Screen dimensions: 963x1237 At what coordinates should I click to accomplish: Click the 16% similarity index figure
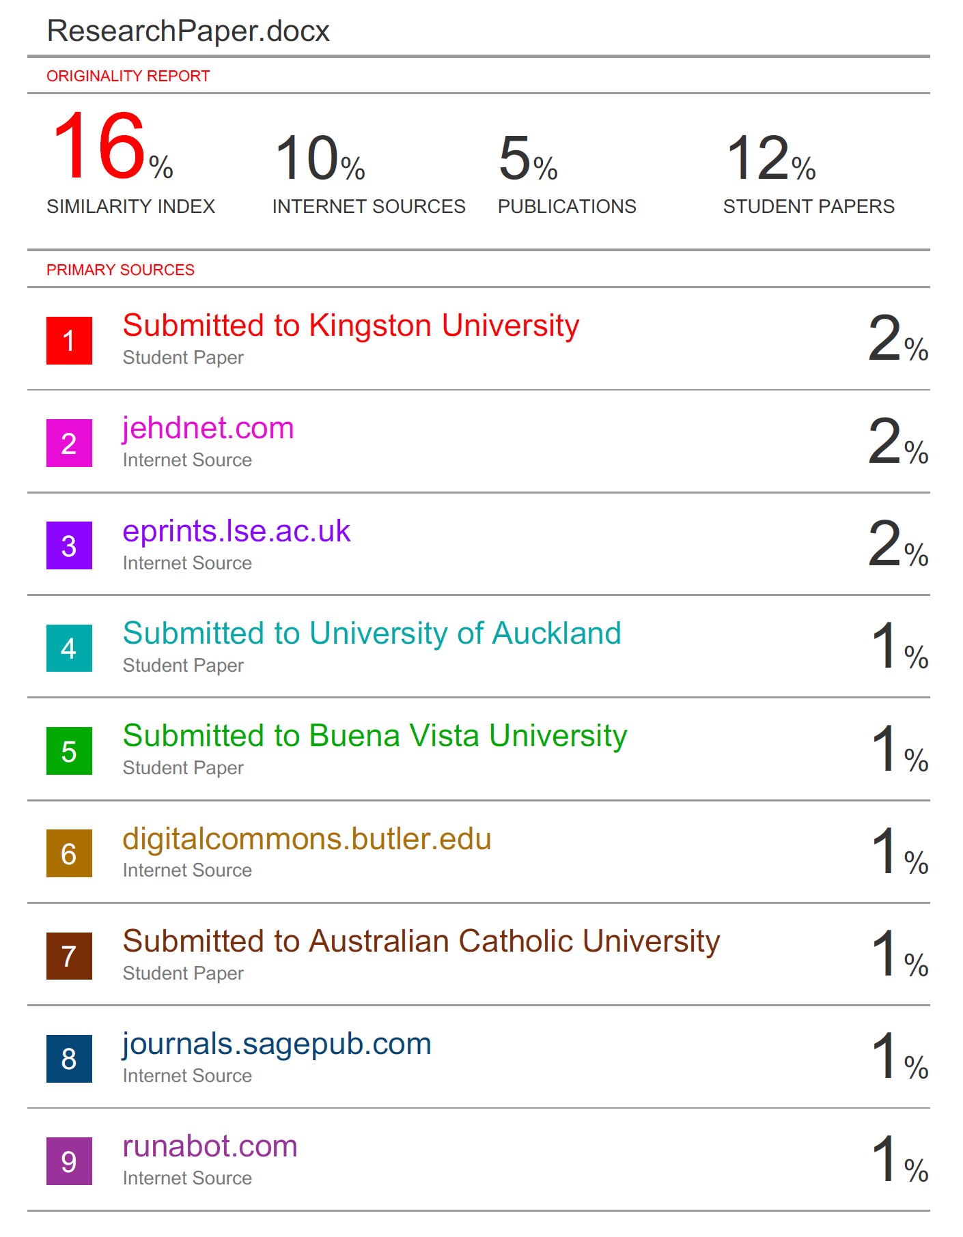tap(113, 147)
